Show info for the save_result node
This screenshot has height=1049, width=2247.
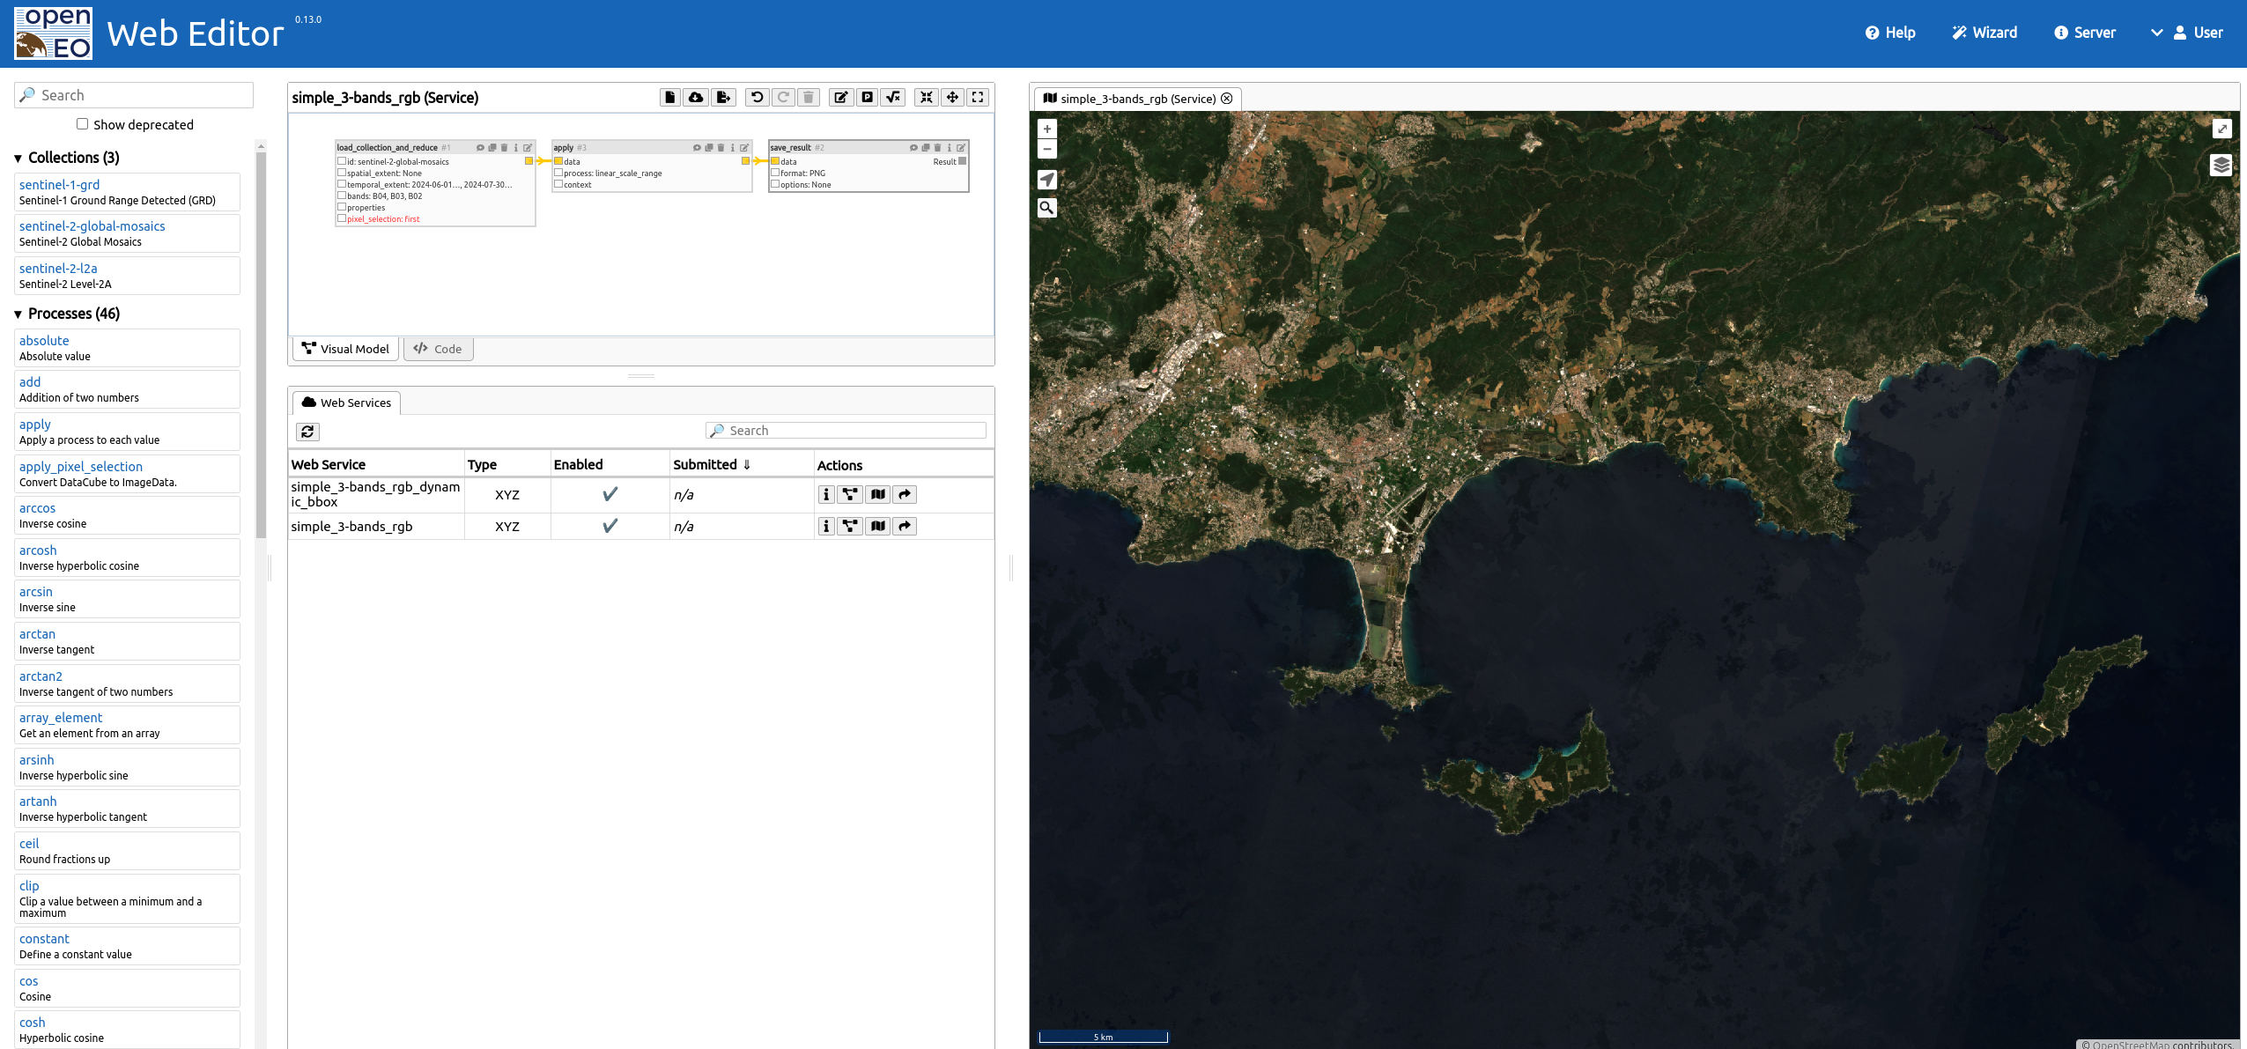pos(949,148)
